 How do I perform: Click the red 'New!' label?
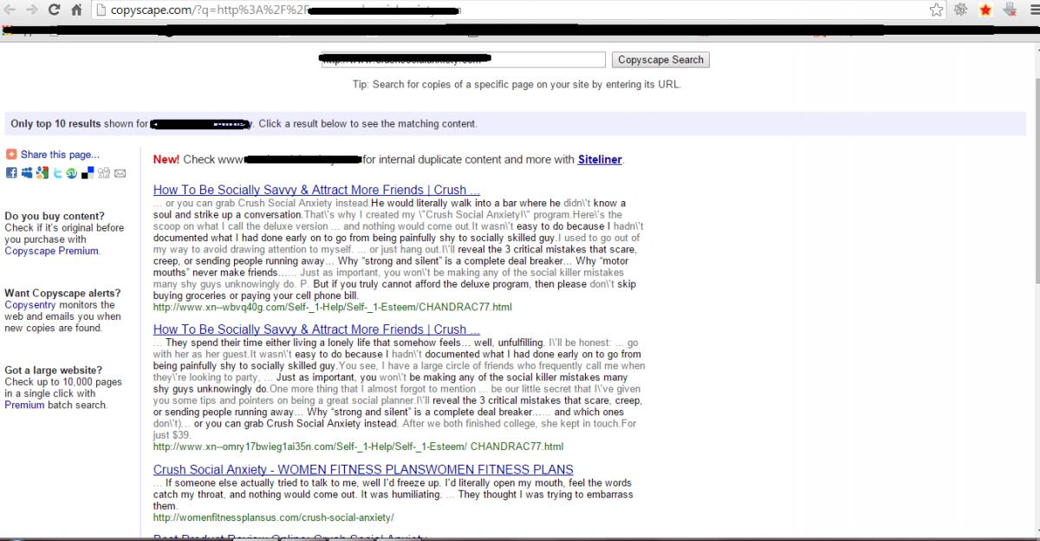pos(166,160)
